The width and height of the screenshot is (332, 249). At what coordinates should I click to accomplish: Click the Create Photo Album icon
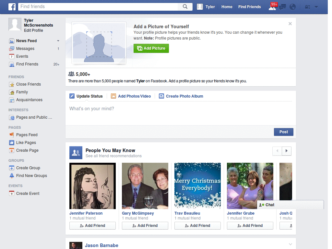[161, 96]
